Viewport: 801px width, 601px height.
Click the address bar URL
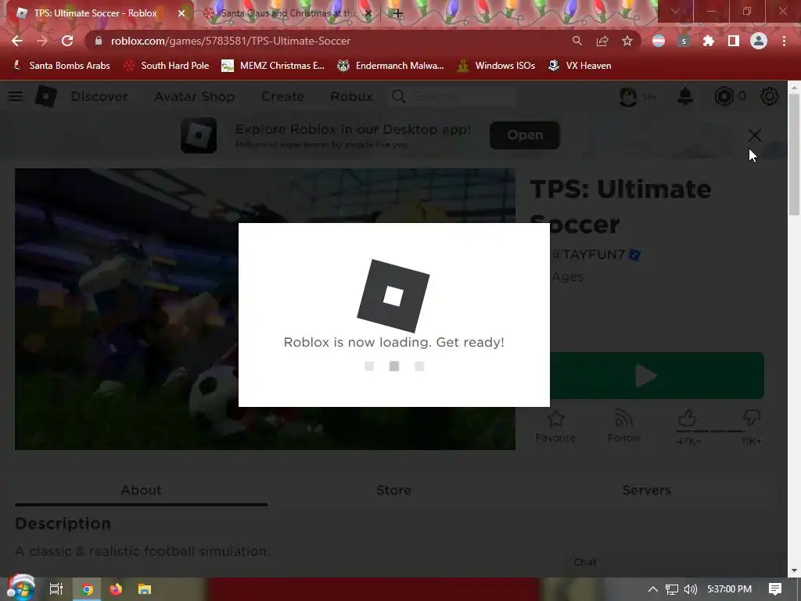point(231,41)
